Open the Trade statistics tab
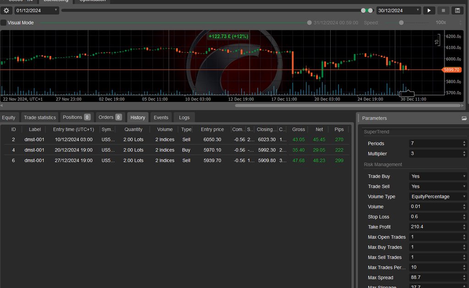This screenshot has width=469, height=288. [40, 117]
